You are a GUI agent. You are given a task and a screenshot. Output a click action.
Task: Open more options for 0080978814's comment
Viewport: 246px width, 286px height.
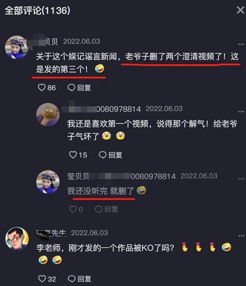[241, 112]
